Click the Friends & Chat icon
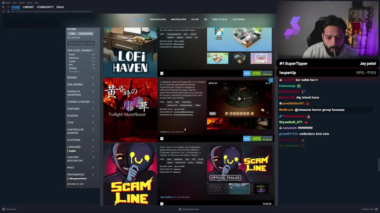The width and height of the screenshot is (380, 213). 376,209
